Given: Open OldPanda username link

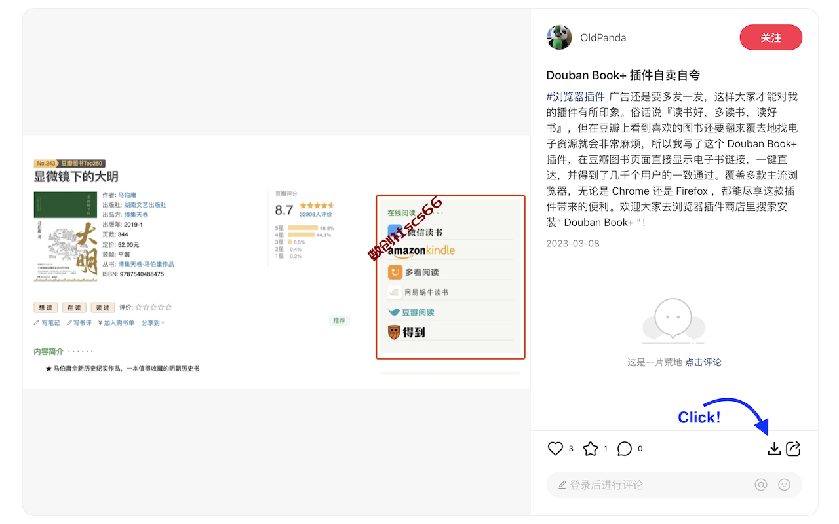Looking at the screenshot, I should 603,38.
